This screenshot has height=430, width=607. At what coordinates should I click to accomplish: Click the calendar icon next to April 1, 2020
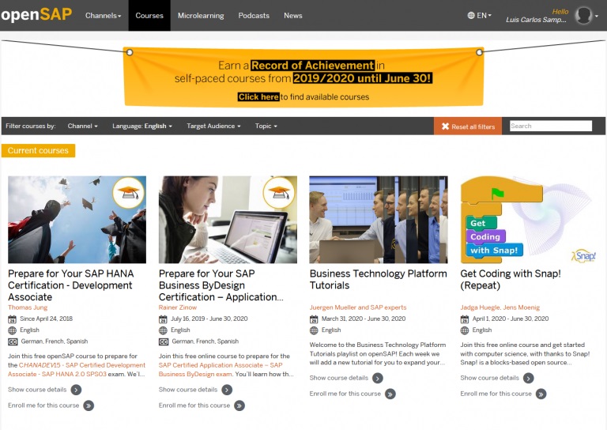(x=464, y=319)
